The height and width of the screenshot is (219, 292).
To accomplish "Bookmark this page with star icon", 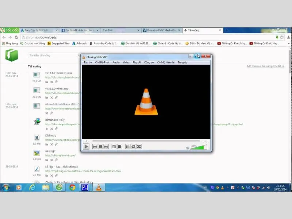I will [282, 38].
